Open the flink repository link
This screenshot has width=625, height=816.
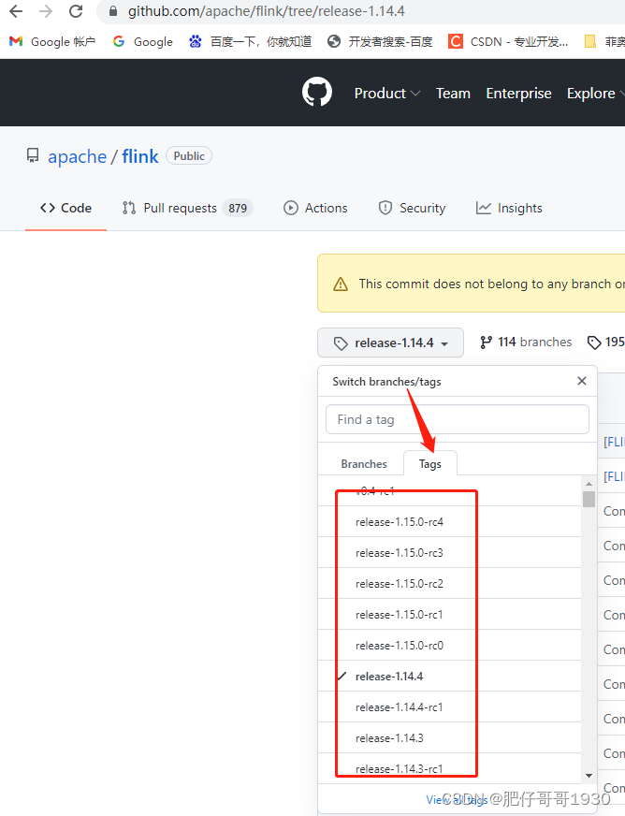pos(140,156)
